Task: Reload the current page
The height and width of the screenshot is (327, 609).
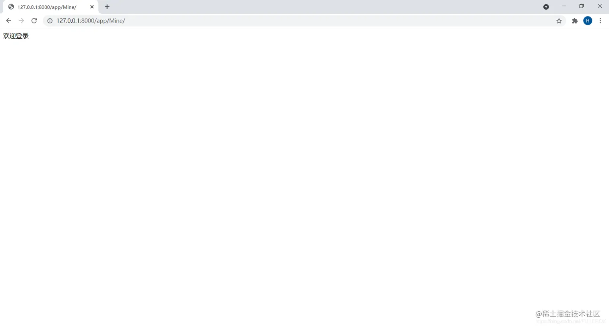Action: pyautogui.click(x=34, y=21)
